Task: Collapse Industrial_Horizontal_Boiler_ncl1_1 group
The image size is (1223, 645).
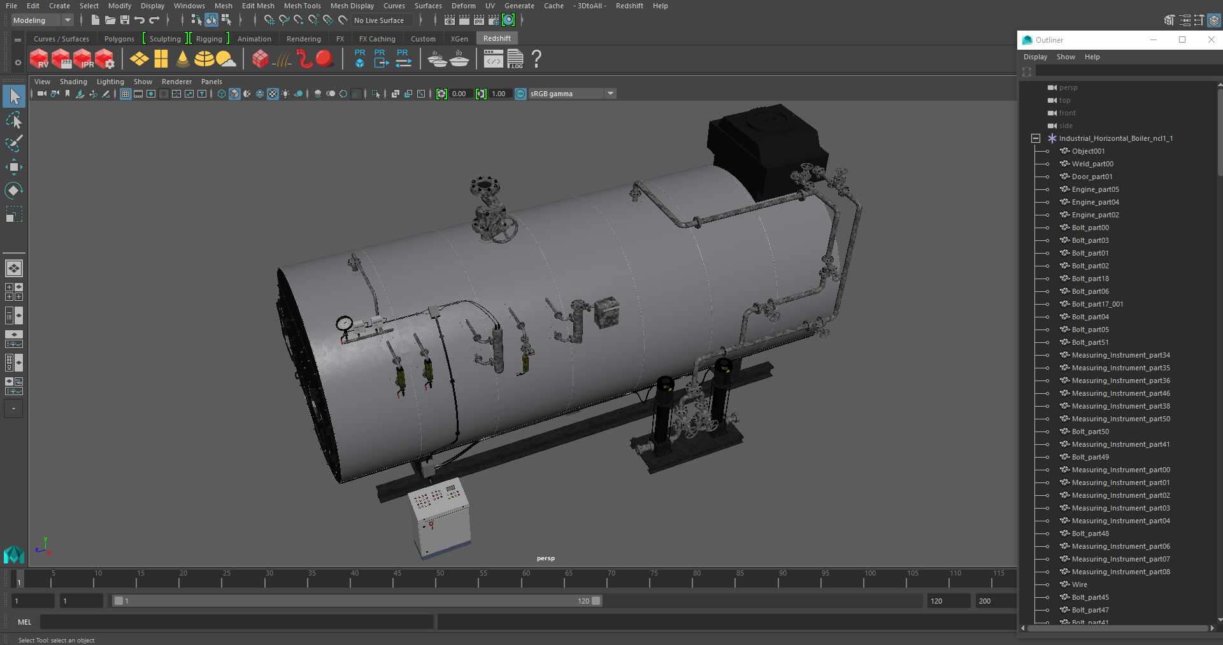Action: click(1036, 138)
